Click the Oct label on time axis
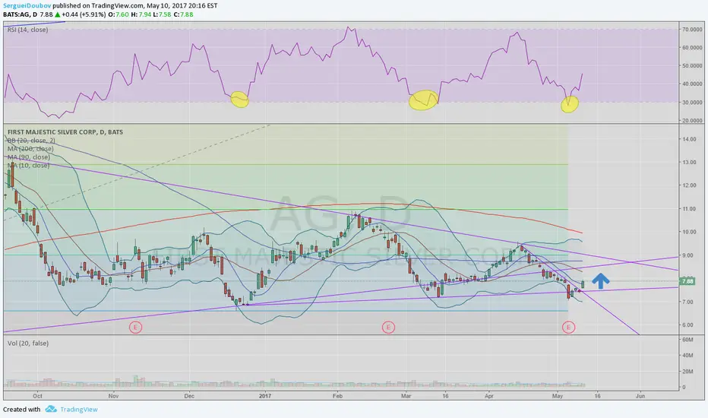 click(x=37, y=396)
